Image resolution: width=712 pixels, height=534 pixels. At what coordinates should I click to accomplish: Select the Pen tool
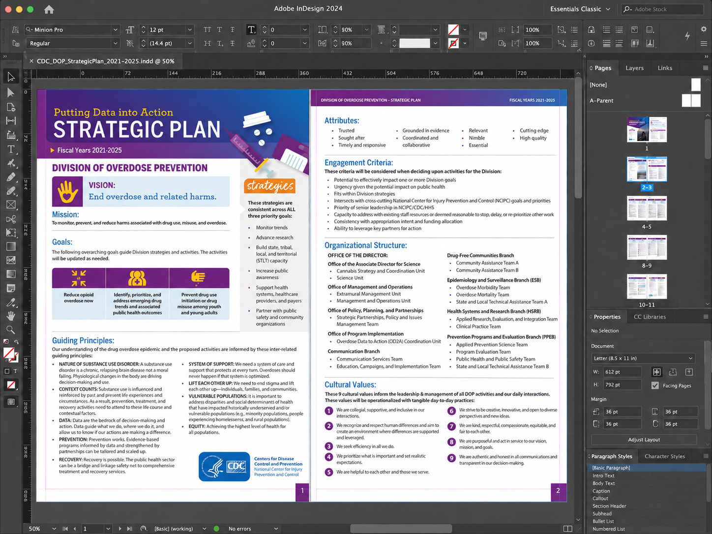[11, 177]
